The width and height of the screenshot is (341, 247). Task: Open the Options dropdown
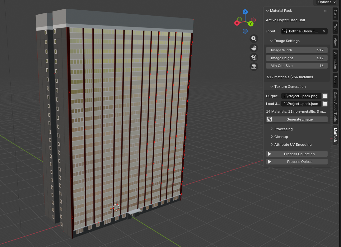(327, 2)
